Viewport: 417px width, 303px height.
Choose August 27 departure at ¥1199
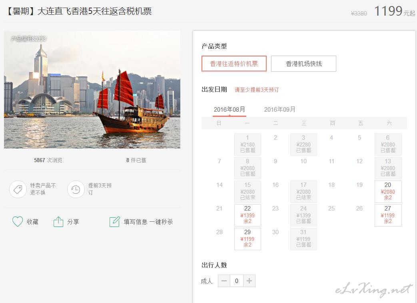click(388, 215)
